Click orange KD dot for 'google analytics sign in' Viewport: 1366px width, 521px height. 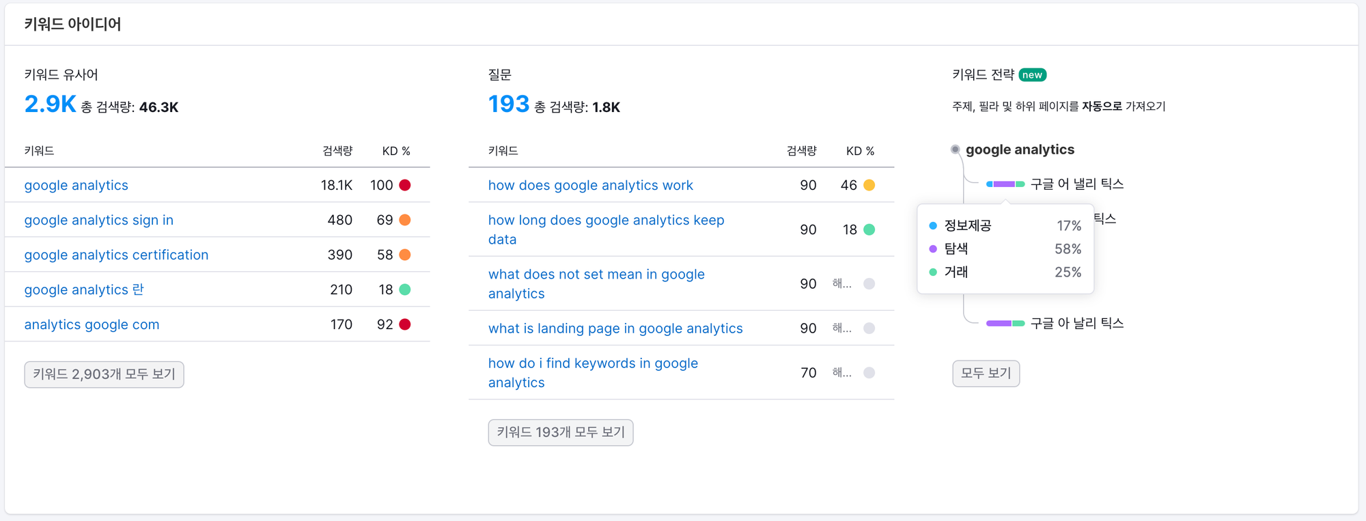click(x=405, y=220)
